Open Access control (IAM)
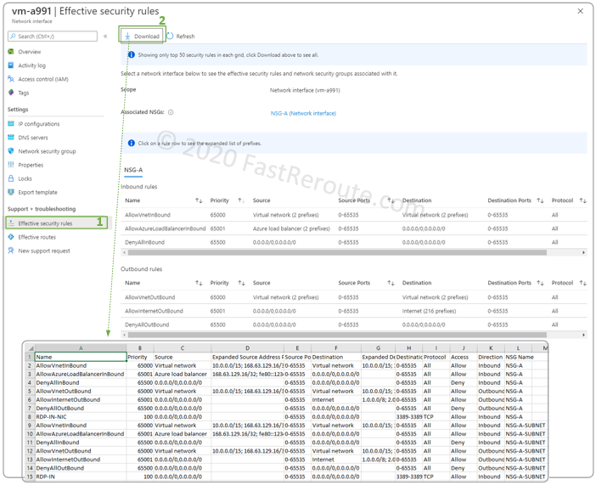 point(43,79)
